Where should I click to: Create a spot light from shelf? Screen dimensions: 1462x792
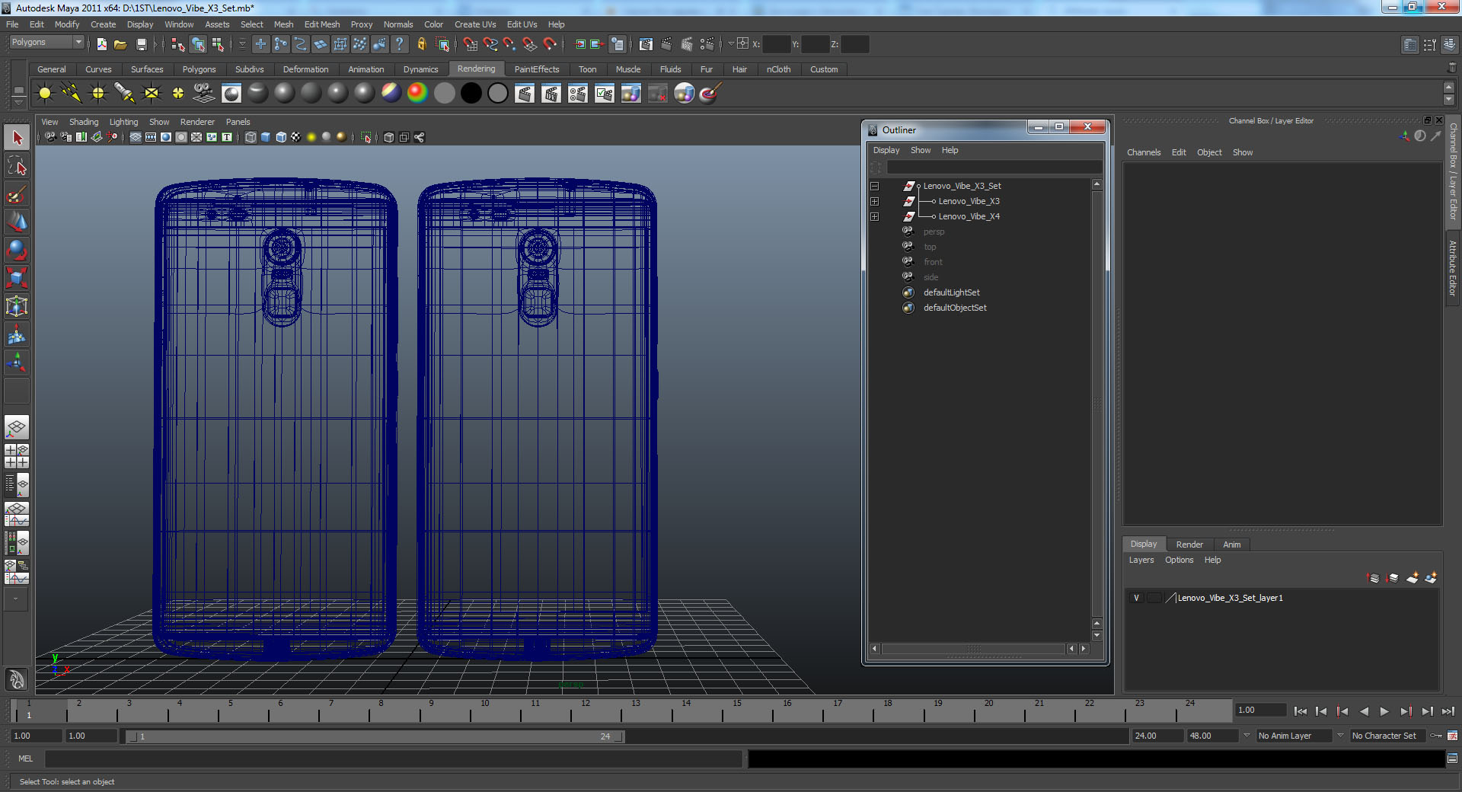coord(125,94)
